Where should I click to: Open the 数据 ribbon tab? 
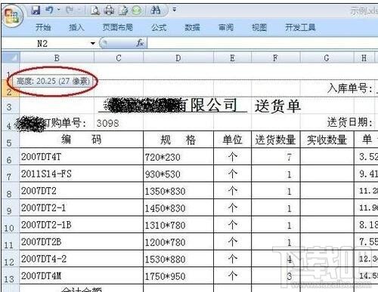coord(192,27)
